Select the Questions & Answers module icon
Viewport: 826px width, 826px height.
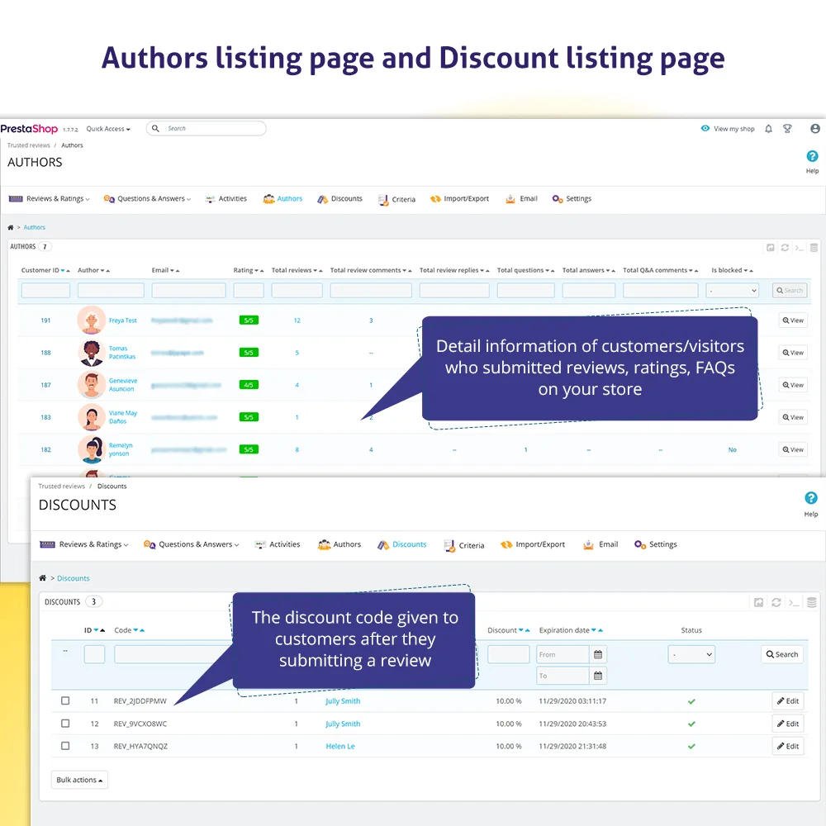point(108,198)
